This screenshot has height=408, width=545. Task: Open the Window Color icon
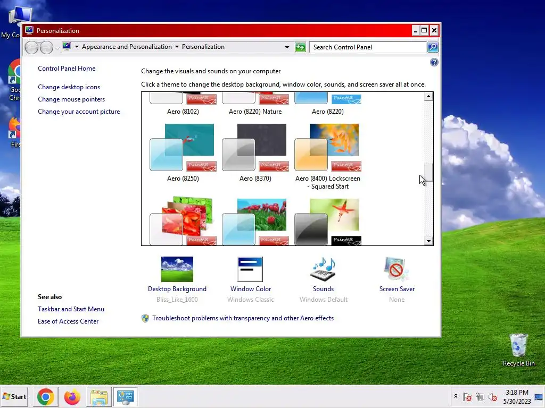click(x=250, y=269)
